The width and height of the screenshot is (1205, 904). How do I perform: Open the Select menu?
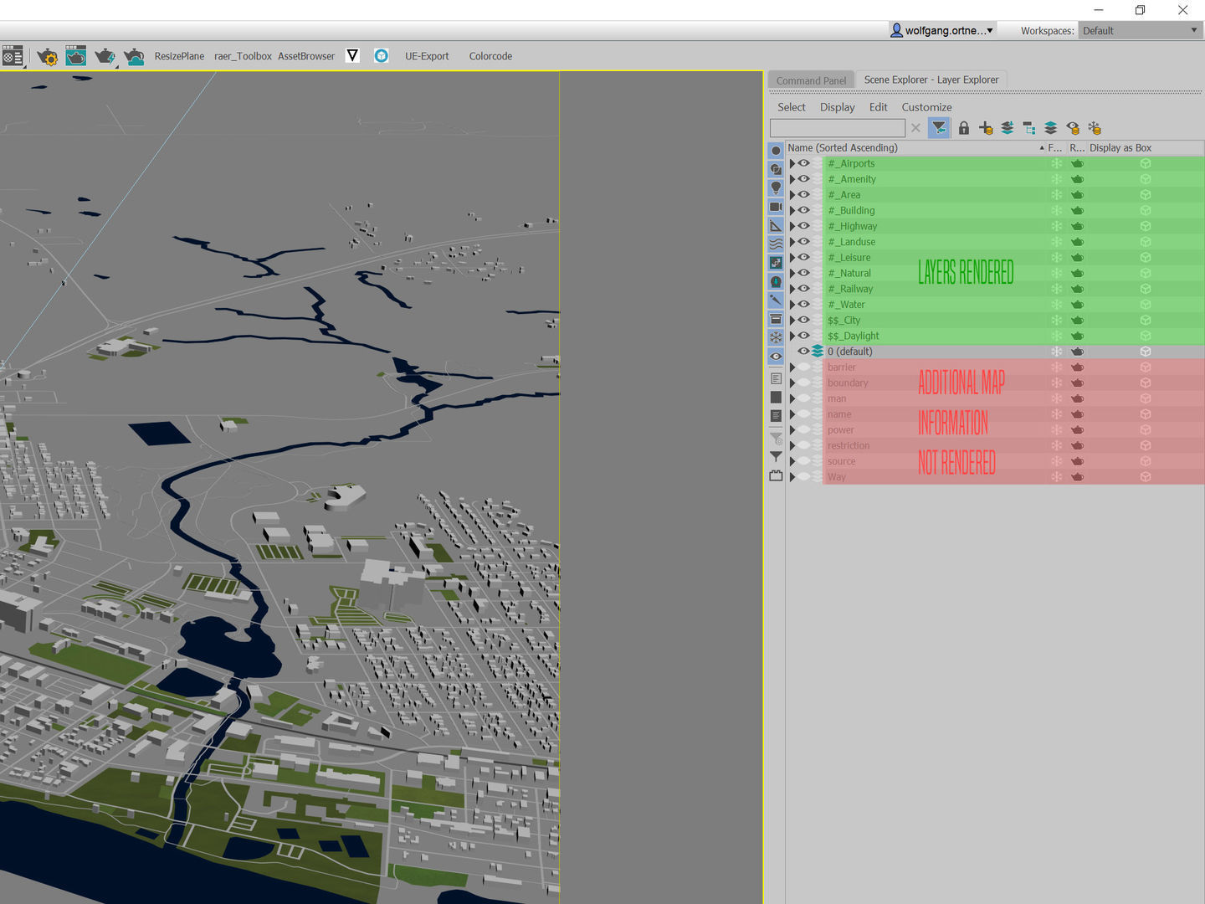pos(792,107)
